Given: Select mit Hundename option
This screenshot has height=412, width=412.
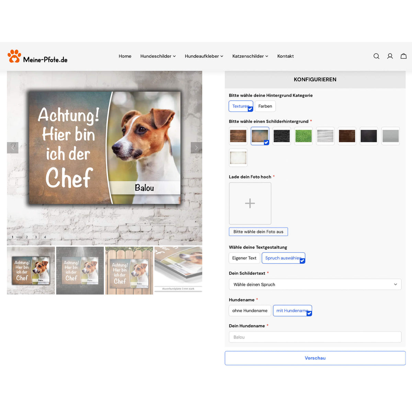Looking at the screenshot, I should pyautogui.click(x=293, y=311).
